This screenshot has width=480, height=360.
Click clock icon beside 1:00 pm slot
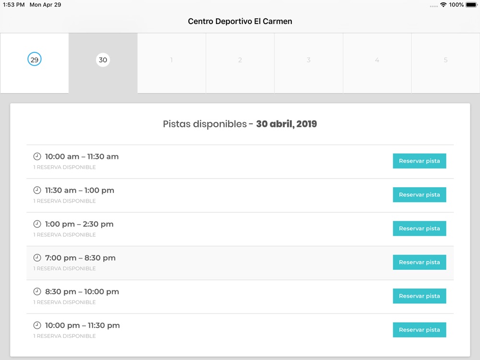point(37,224)
